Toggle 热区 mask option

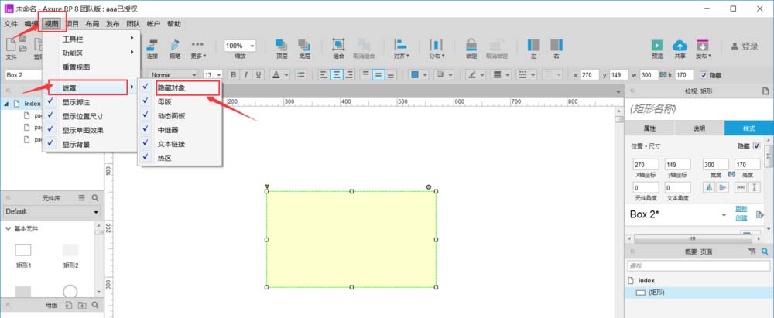(180, 158)
